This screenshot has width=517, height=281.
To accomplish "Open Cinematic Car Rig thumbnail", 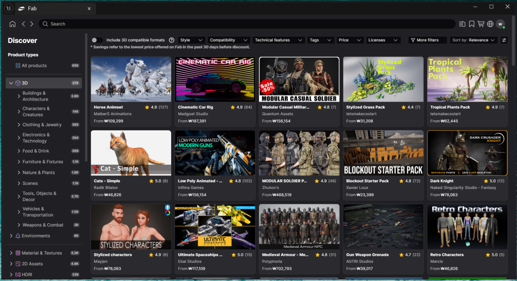I will click(215, 79).
